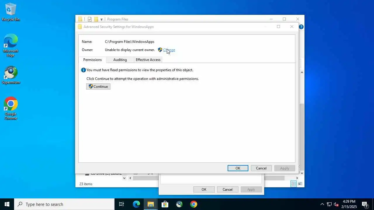Click the path text "C:\Program Files\WindowsApps"
Image resolution: width=374 pixels, height=210 pixels.
pos(130,42)
